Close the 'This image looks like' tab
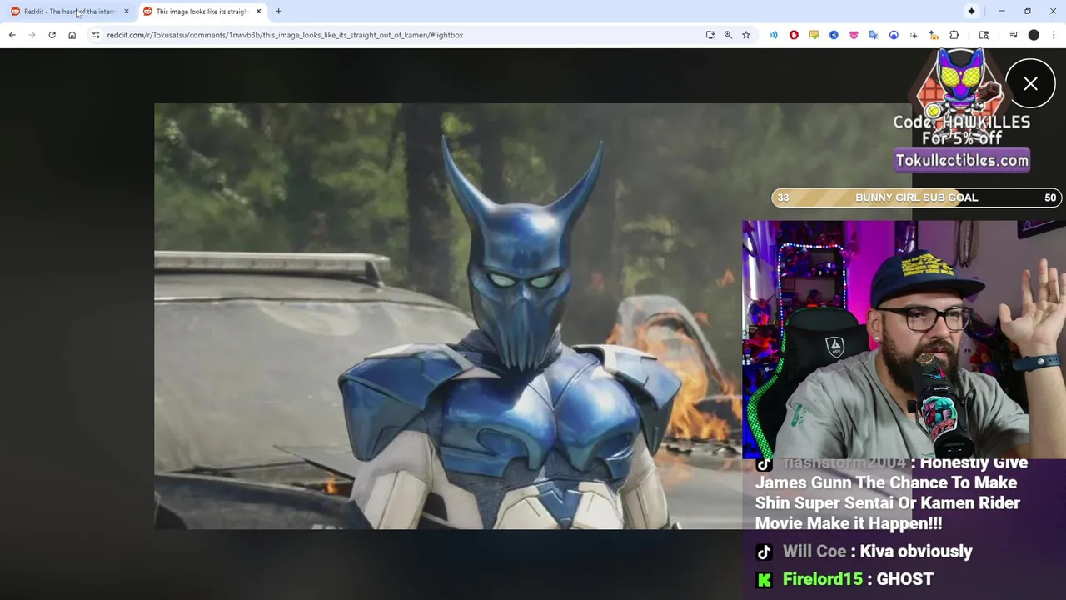 (258, 12)
